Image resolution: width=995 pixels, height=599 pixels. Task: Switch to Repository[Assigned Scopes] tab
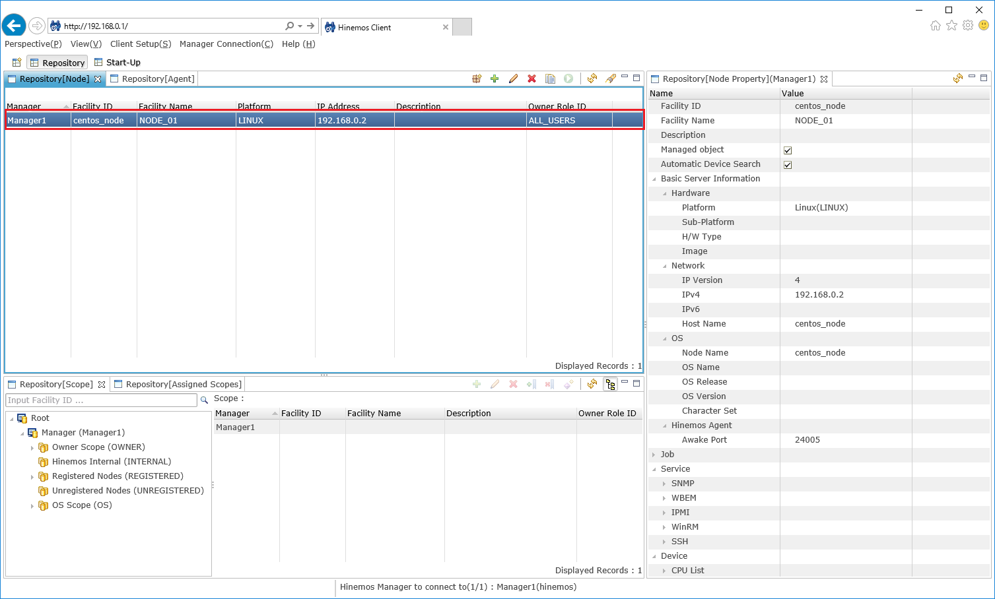pyautogui.click(x=178, y=384)
